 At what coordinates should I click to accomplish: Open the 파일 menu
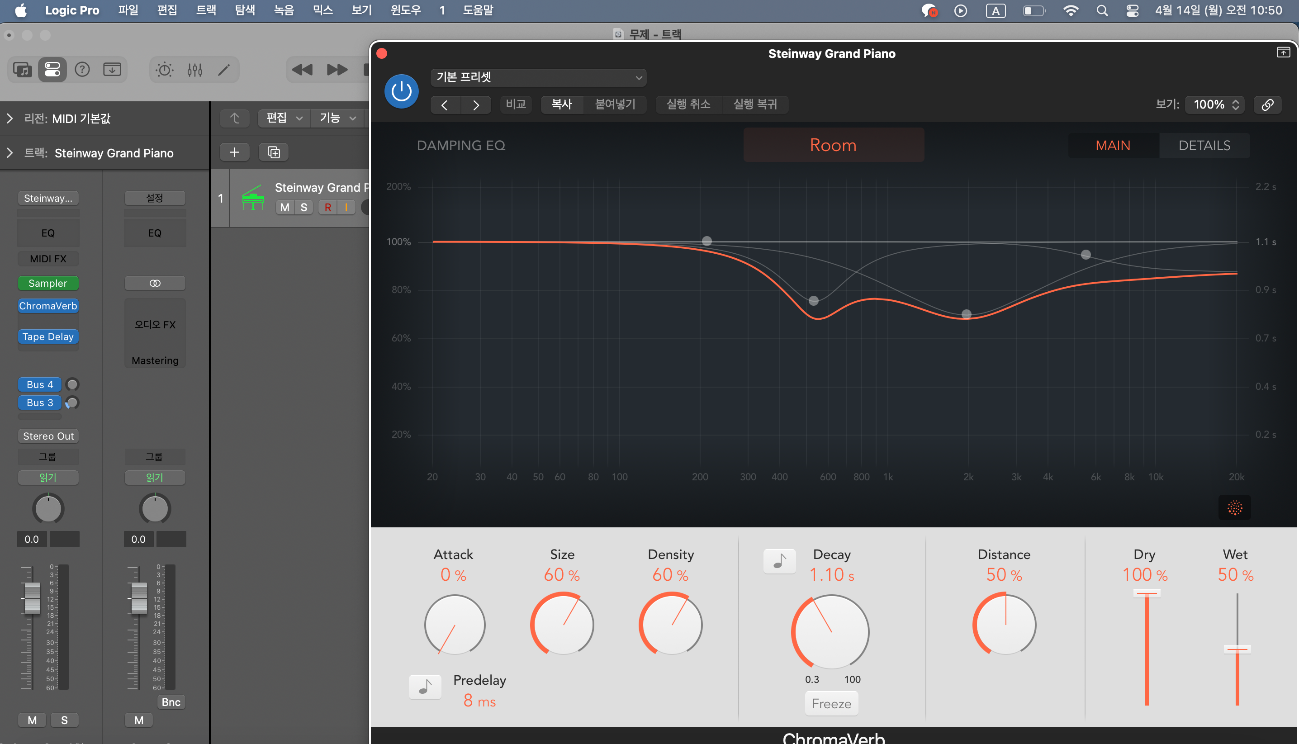[128, 10]
